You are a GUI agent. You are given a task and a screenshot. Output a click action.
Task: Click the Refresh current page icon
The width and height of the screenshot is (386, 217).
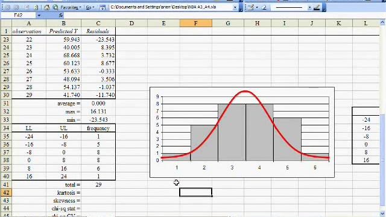pyautogui.click(x=36, y=7)
